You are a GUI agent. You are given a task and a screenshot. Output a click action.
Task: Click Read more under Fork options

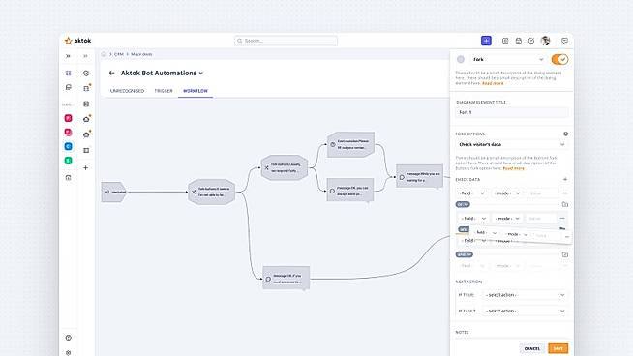coord(514,168)
